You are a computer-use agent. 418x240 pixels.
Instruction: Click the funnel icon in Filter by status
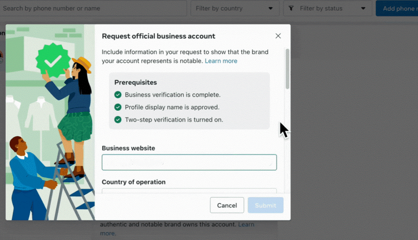click(291, 8)
